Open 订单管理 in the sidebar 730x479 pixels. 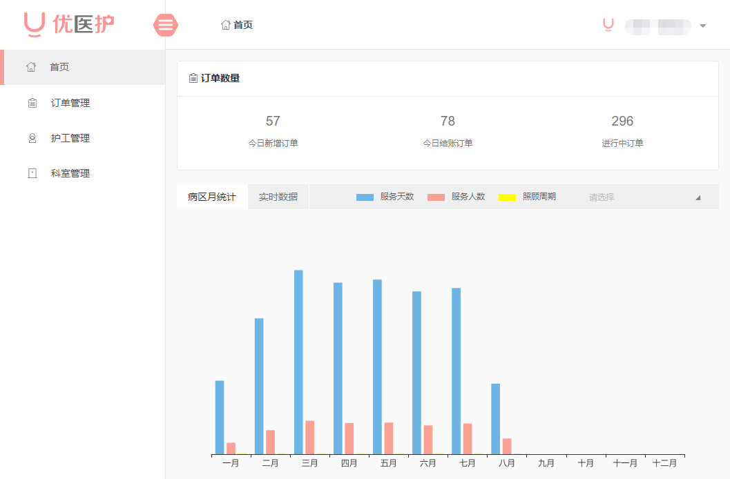[83, 103]
